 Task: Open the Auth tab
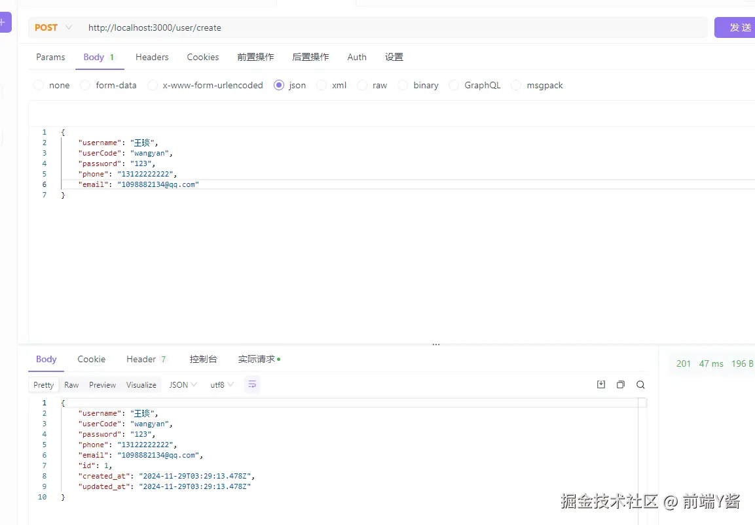pyautogui.click(x=357, y=58)
